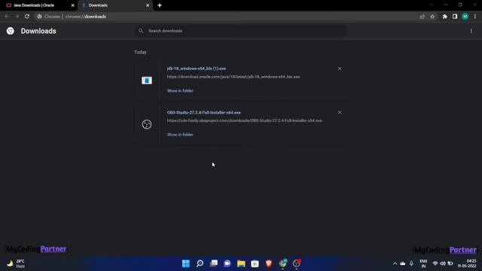Viewport: 482px width, 271px height.
Task: Click the chrome://downloads address bar
Action: click(x=227, y=17)
